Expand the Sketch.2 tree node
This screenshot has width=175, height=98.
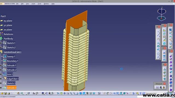[x=1, y=47]
